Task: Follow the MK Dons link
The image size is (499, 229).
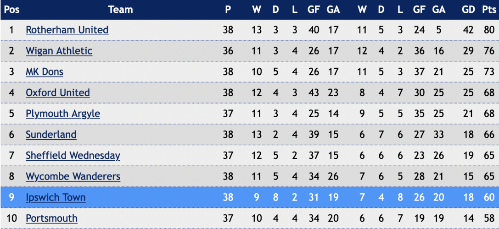Action: tap(45, 72)
